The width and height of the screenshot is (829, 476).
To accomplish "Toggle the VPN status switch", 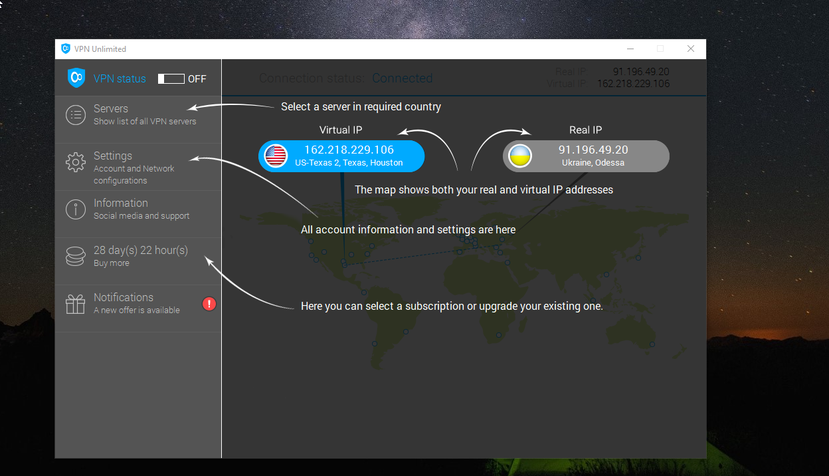I will click(x=171, y=78).
